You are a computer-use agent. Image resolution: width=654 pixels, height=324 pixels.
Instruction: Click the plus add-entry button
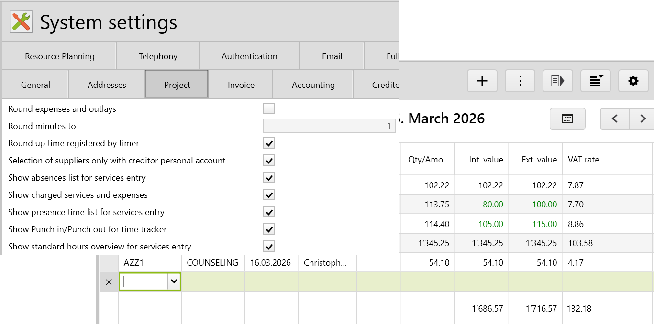(482, 81)
